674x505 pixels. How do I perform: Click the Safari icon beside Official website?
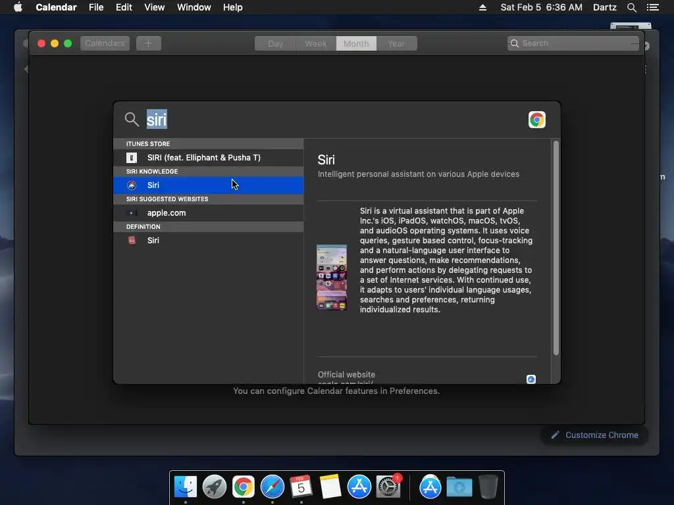tap(531, 379)
